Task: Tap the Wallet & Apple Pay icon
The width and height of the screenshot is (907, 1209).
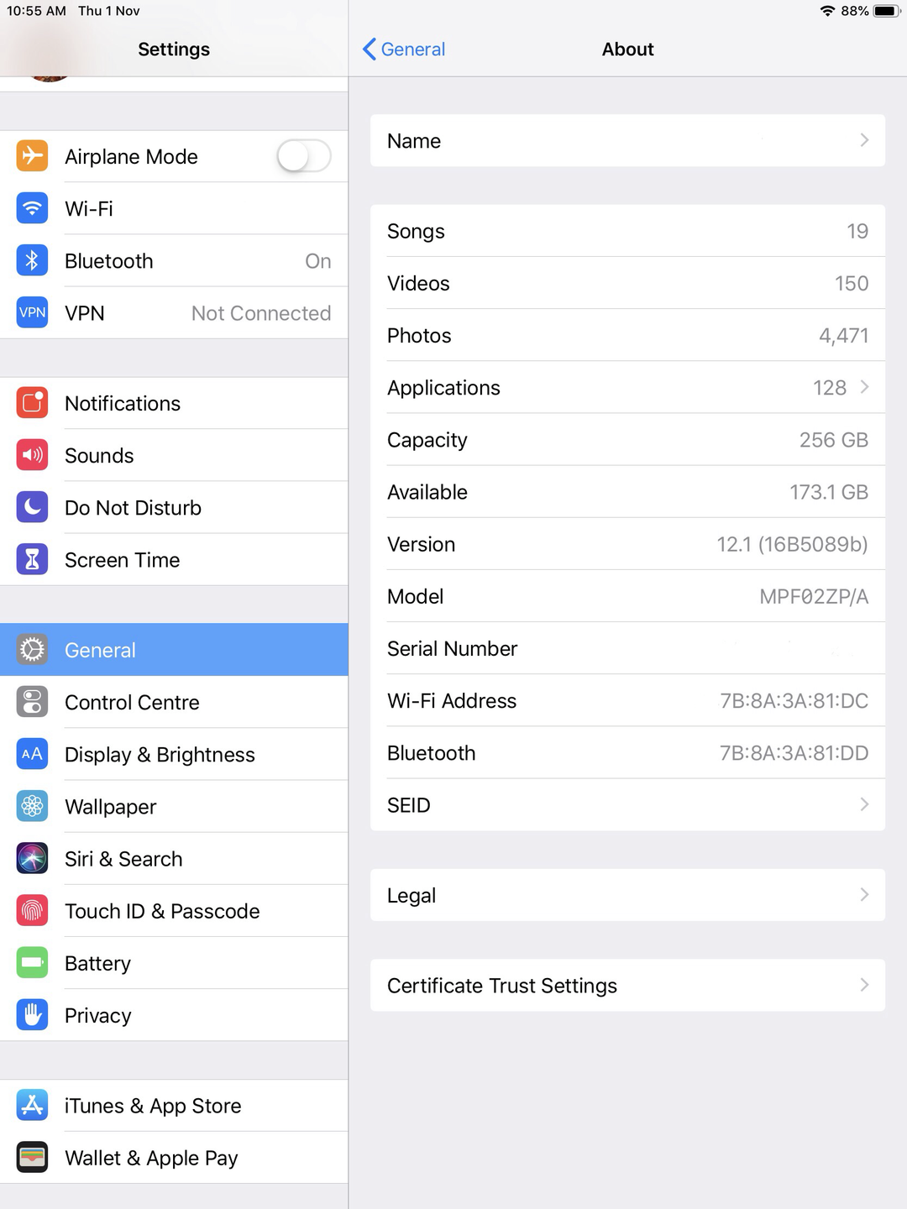Action: (x=32, y=1157)
